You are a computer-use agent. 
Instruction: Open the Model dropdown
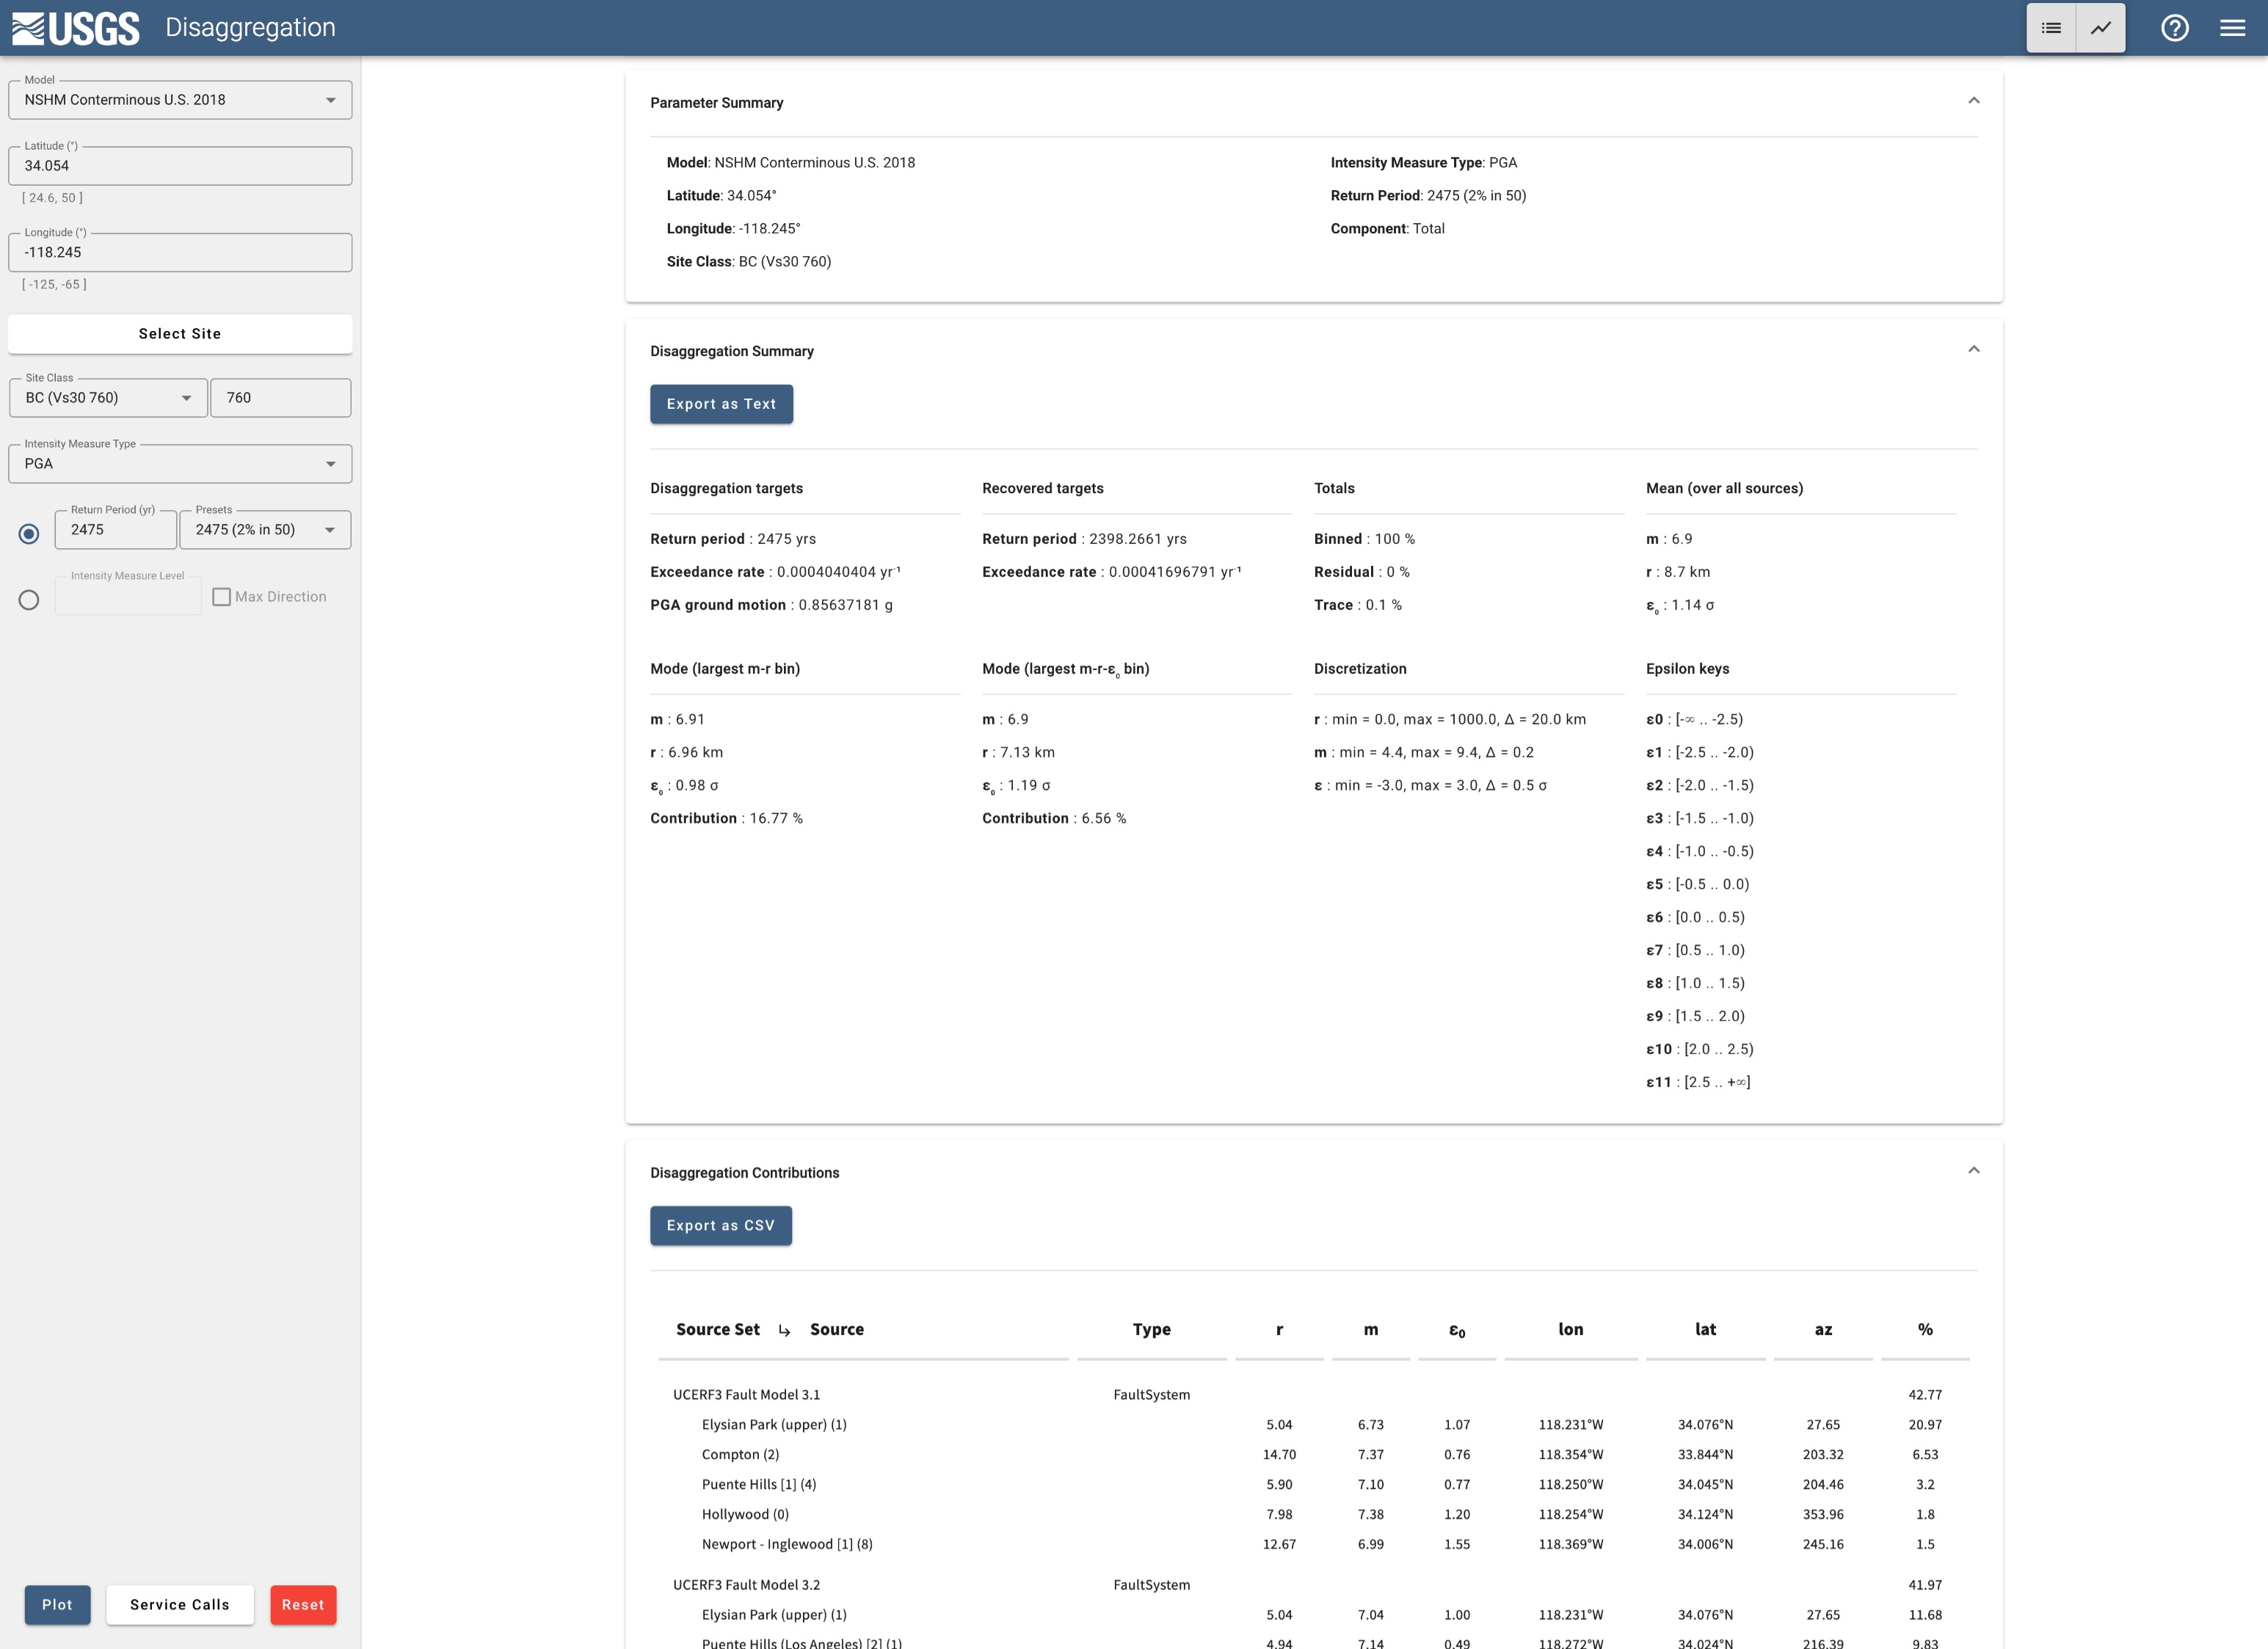180,100
